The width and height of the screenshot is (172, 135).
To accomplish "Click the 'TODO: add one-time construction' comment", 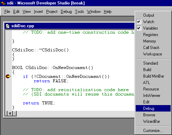I will [x=78, y=32].
